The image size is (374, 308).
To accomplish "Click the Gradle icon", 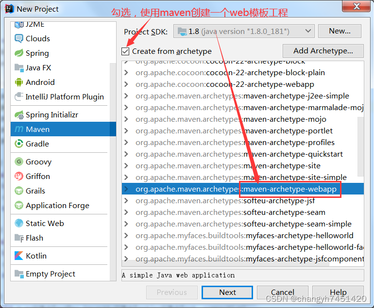I will (x=19, y=144).
